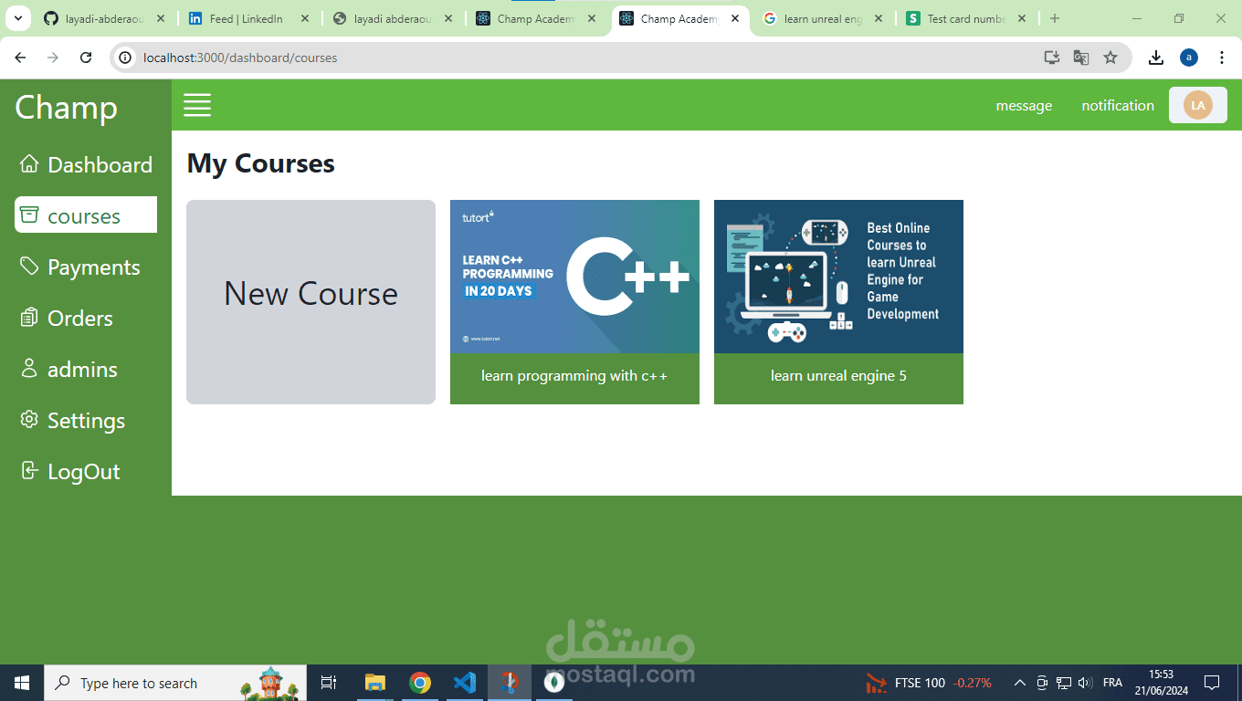Open Payments in the sidebar
Screen dimensions: 1242x701
86,267
